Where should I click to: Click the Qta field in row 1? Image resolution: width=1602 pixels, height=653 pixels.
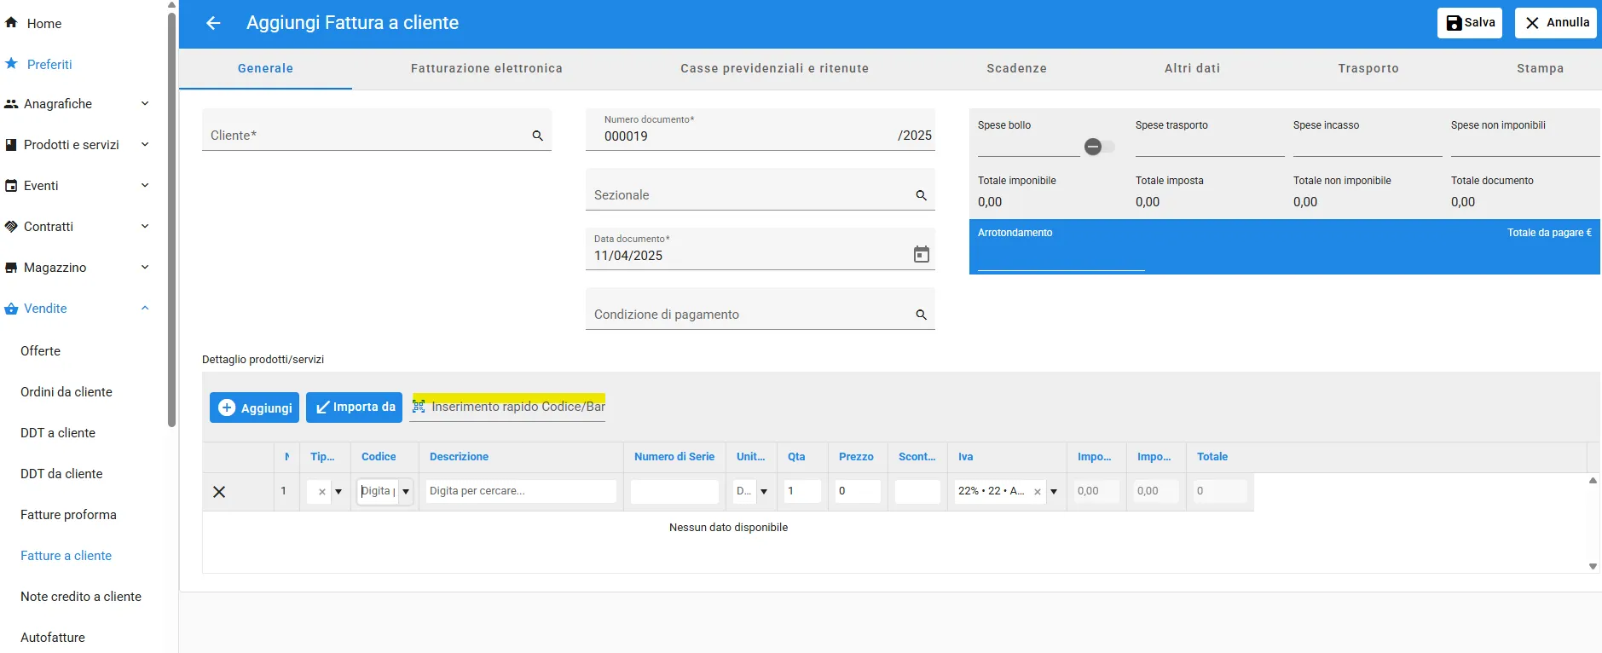click(802, 491)
